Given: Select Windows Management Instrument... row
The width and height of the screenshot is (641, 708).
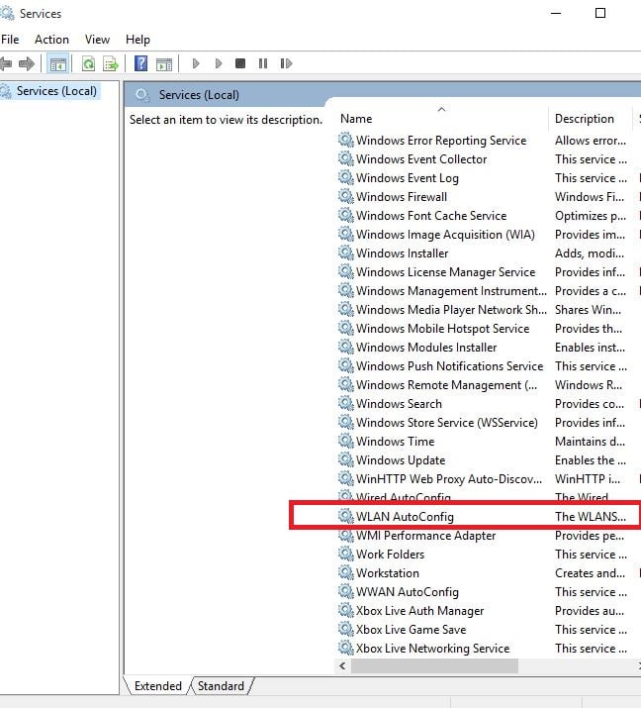Looking at the screenshot, I should click(451, 291).
